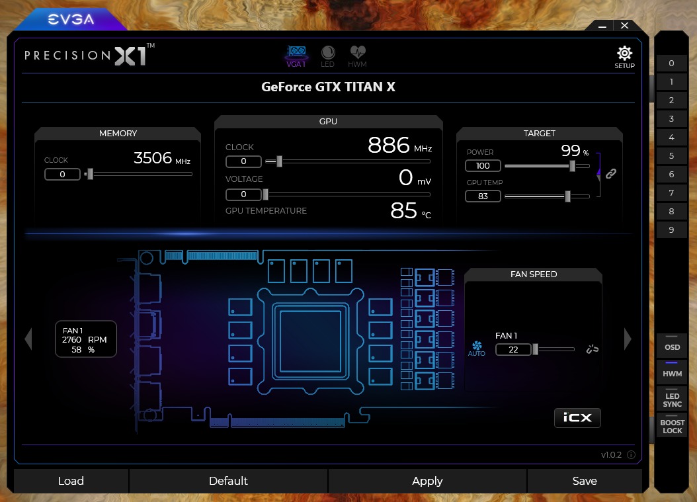Toggle the LED SYNC option
This screenshot has width=697, height=502.
pos(672,399)
